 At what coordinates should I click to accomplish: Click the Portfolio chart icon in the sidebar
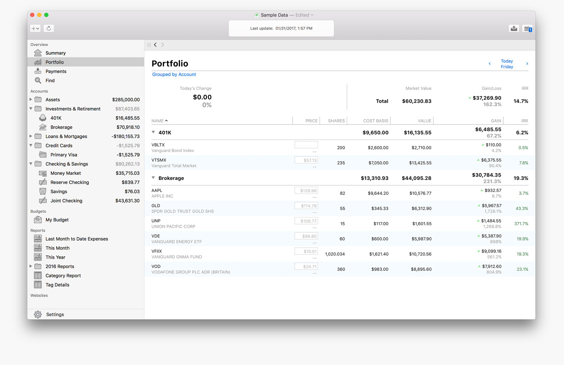click(38, 62)
